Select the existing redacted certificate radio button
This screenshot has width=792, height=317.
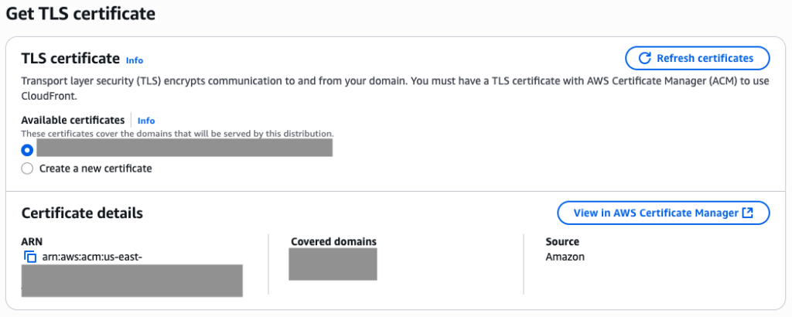click(28, 149)
